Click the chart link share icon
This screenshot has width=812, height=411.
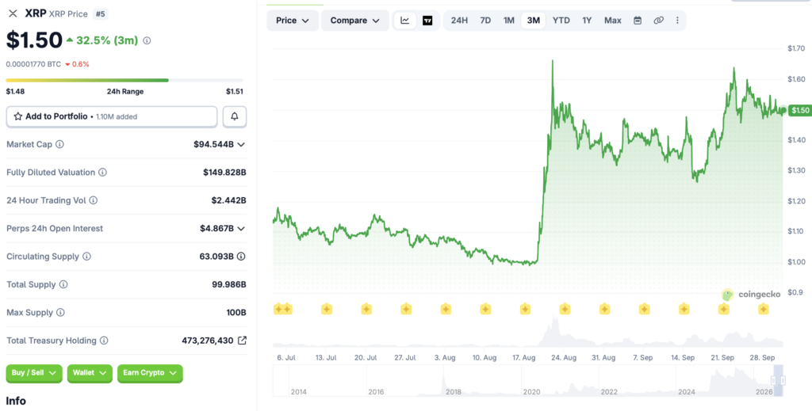click(658, 21)
